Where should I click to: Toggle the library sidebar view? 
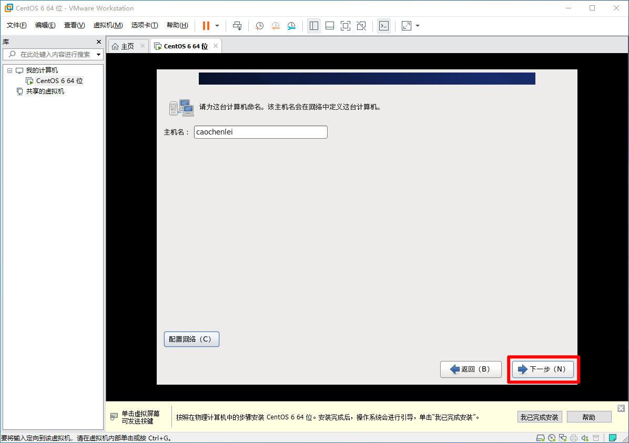314,26
